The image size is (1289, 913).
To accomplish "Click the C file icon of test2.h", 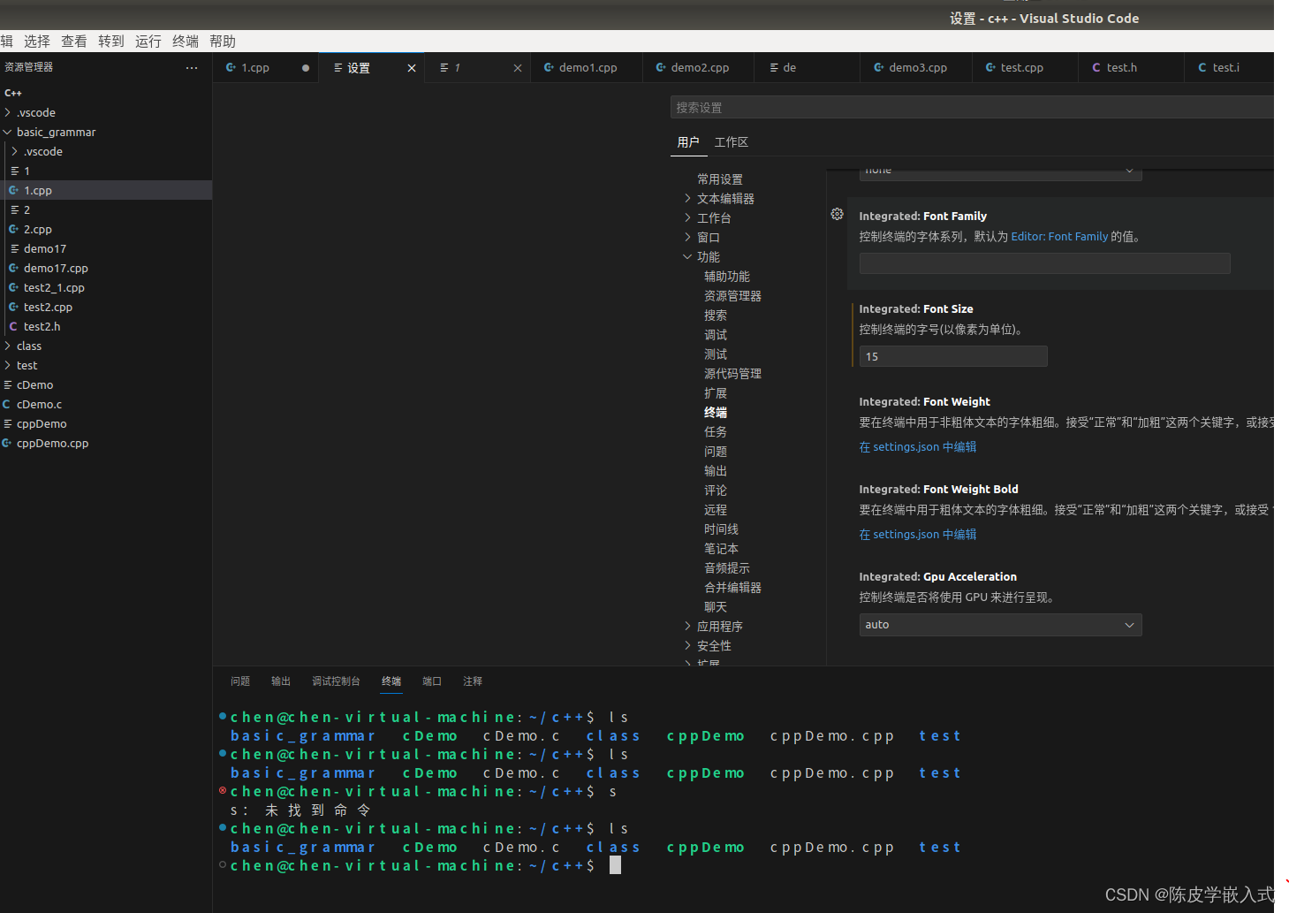I will (13, 326).
